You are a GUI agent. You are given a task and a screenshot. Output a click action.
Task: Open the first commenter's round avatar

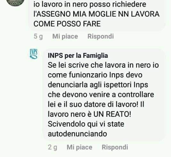click(x=15, y=2)
